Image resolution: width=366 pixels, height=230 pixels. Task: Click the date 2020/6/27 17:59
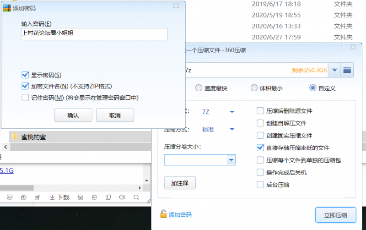click(x=276, y=37)
